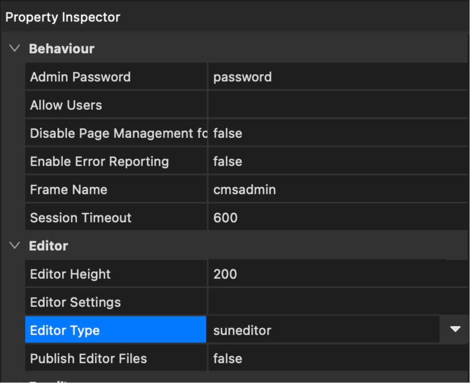Click the empty Allow Users value field

click(337, 105)
